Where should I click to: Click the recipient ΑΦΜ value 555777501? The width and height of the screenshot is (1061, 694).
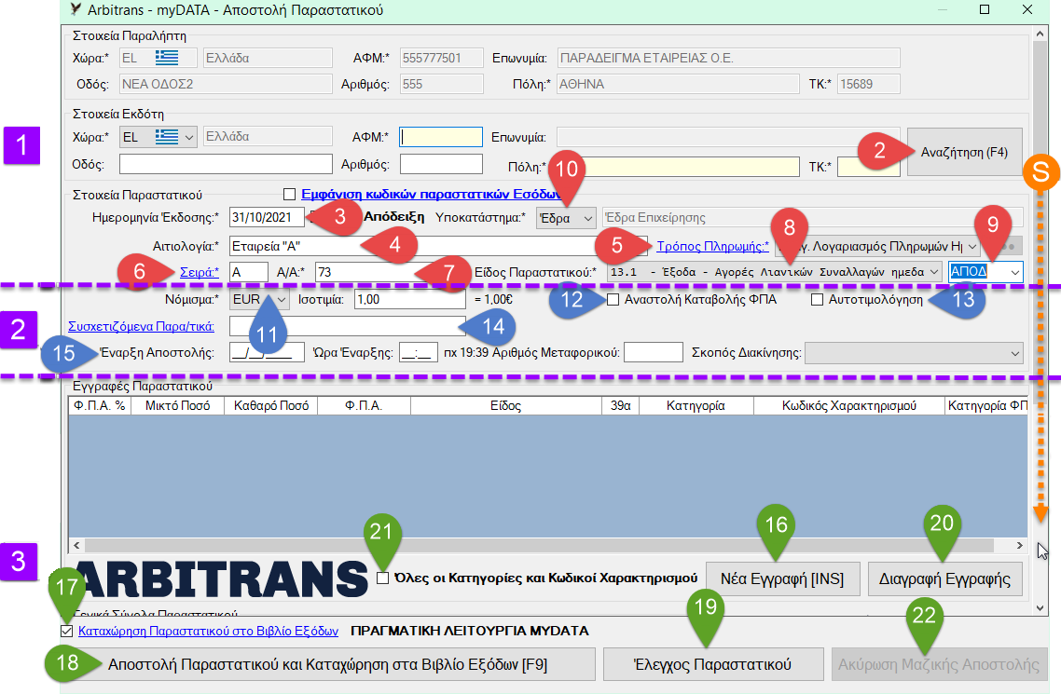[441, 58]
